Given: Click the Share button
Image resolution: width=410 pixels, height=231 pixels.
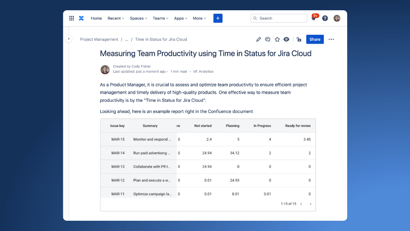Looking at the screenshot, I should pyautogui.click(x=315, y=39).
